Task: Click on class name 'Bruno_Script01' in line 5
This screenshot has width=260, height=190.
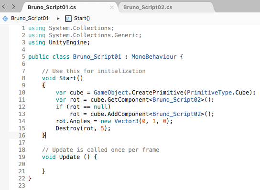Action: coord(97,57)
